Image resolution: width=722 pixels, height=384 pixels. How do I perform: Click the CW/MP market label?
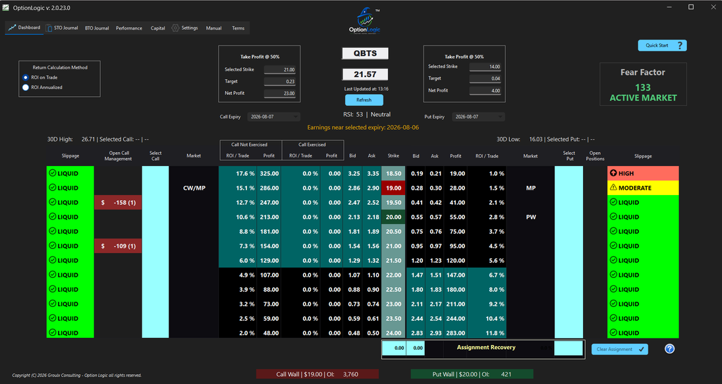194,188
